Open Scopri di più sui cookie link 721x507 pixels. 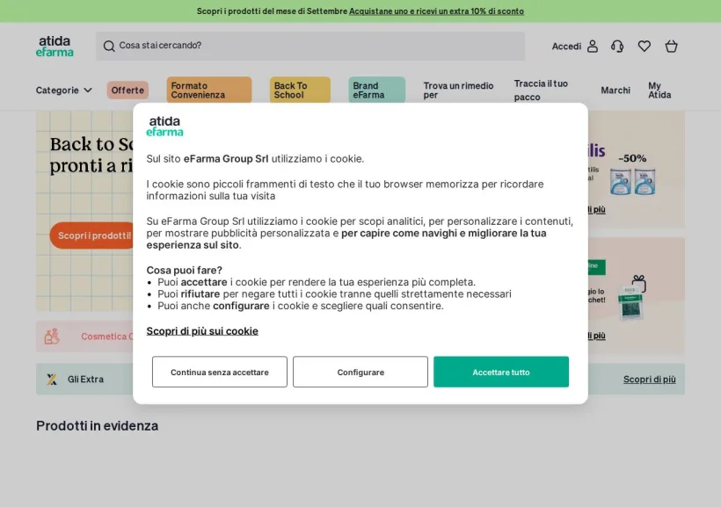[x=202, y=331]
